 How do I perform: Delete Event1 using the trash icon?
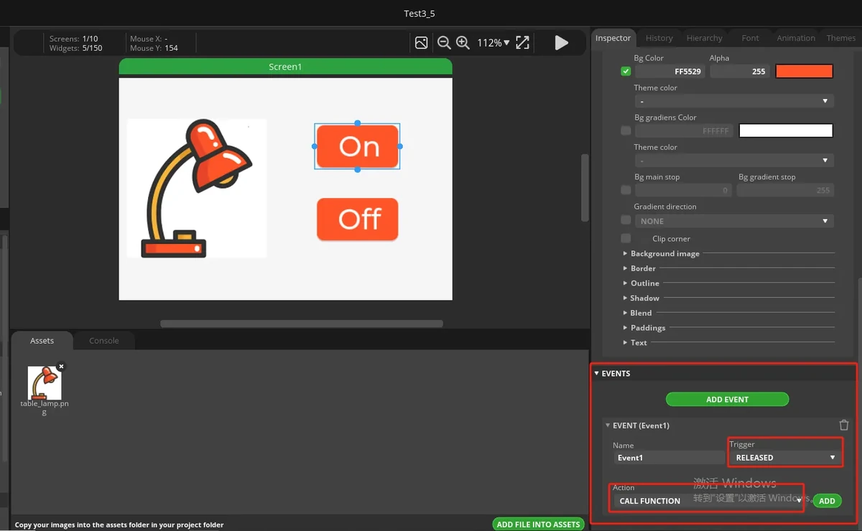(x=844, y=426)
